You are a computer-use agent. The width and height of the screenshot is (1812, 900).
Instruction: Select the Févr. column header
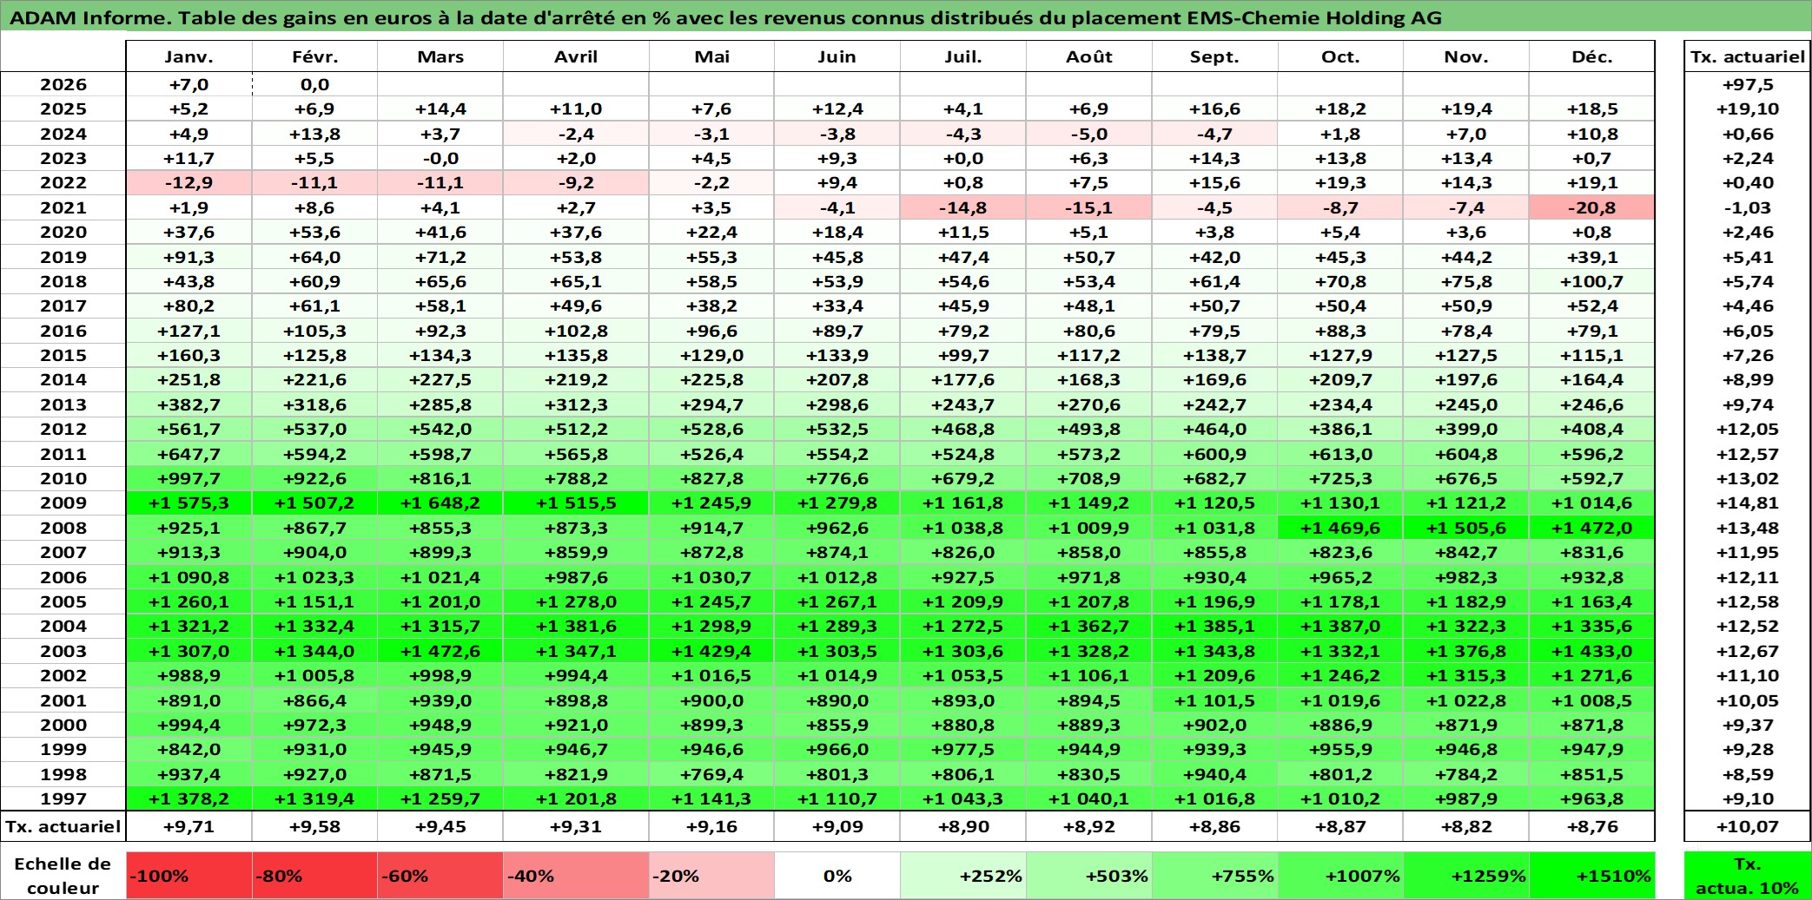314,56
